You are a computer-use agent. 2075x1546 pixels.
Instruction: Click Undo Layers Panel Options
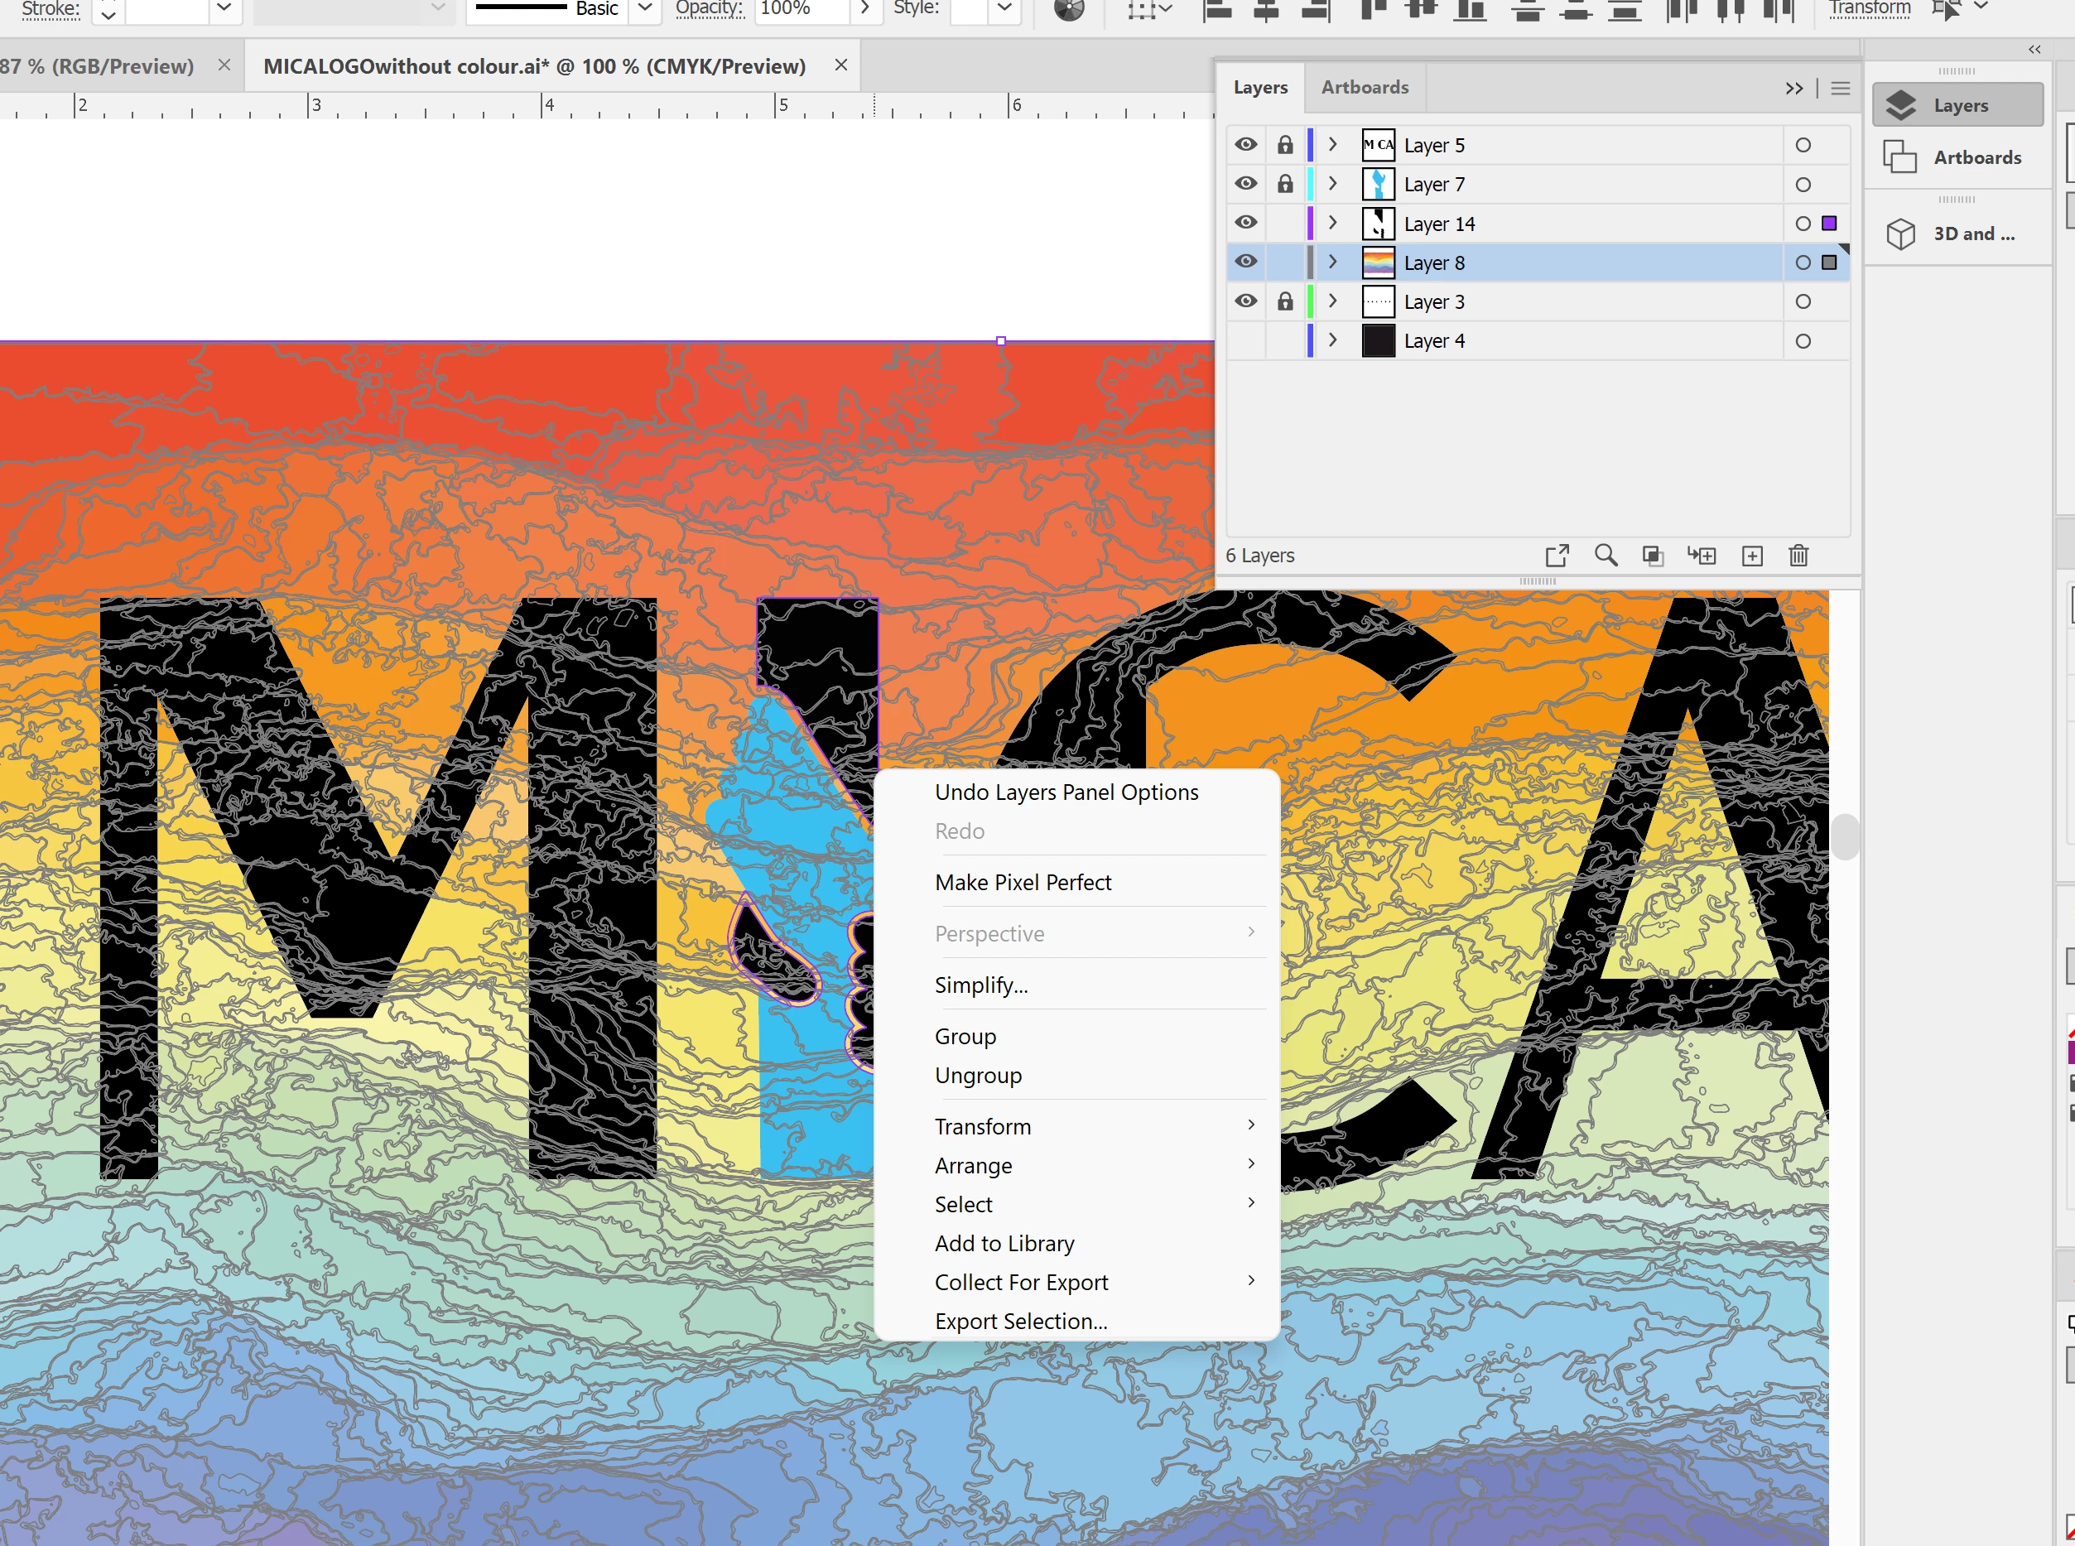[1066, 792]
